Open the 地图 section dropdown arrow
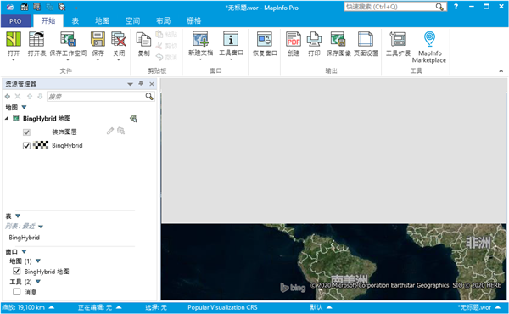The image size is (509, 314). (x=24, y=107)
